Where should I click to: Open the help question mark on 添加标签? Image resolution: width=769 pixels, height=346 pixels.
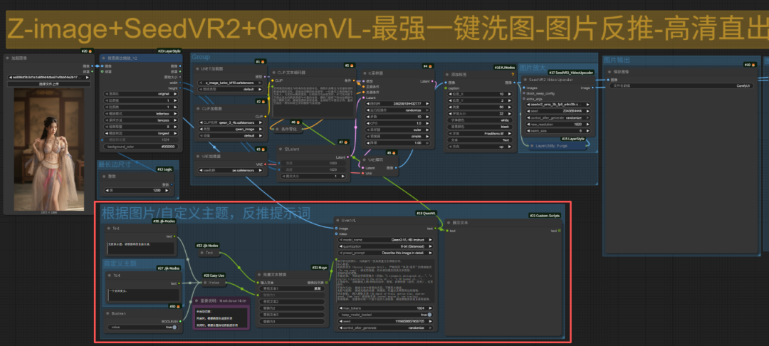coord(513,75)
